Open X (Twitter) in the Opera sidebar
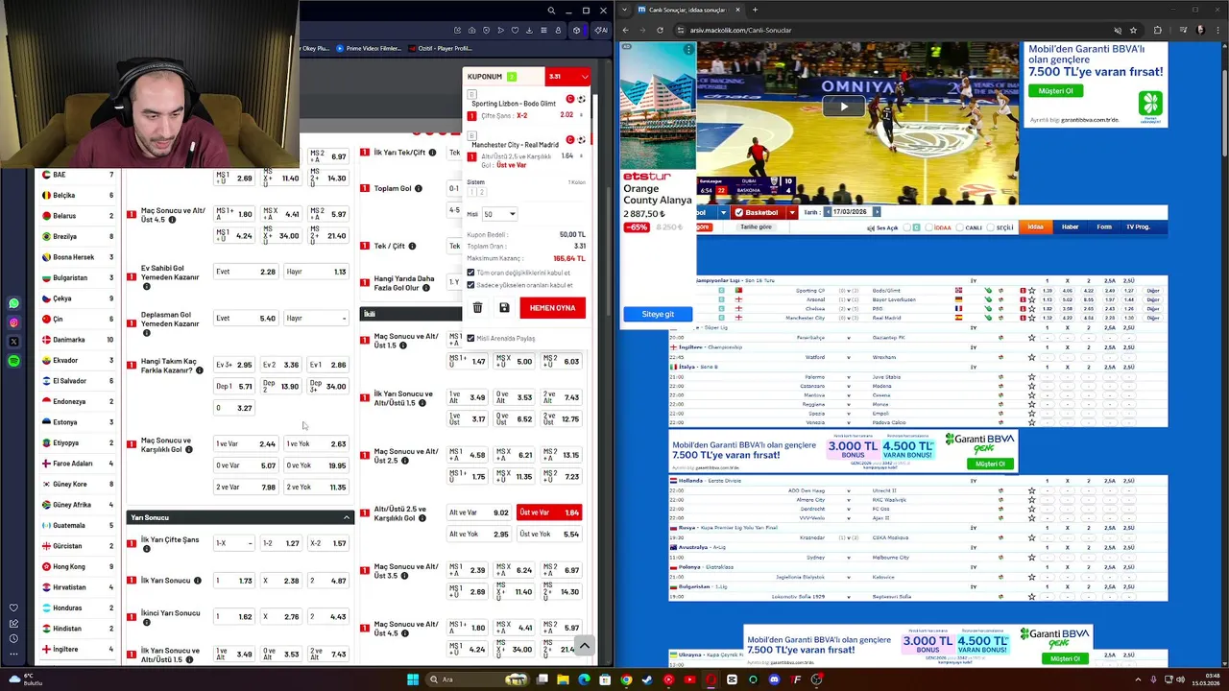The image size is (1229, 691). [x=13, y=342]
